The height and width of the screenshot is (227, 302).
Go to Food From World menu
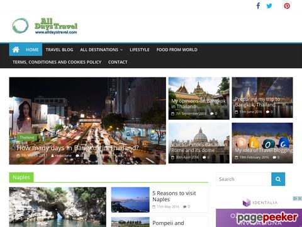coord(177,50)
